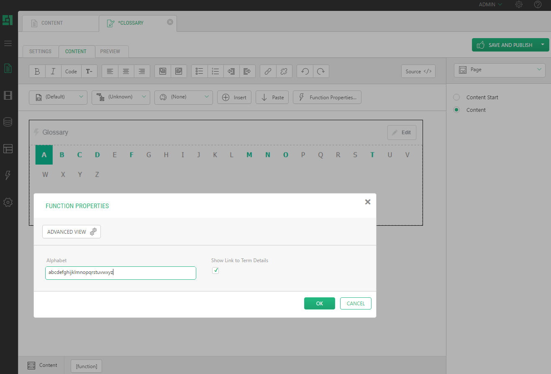Open the Page template dropdown
The height and width of the screenshot is (374, 551).
click(x=500, y=70)
